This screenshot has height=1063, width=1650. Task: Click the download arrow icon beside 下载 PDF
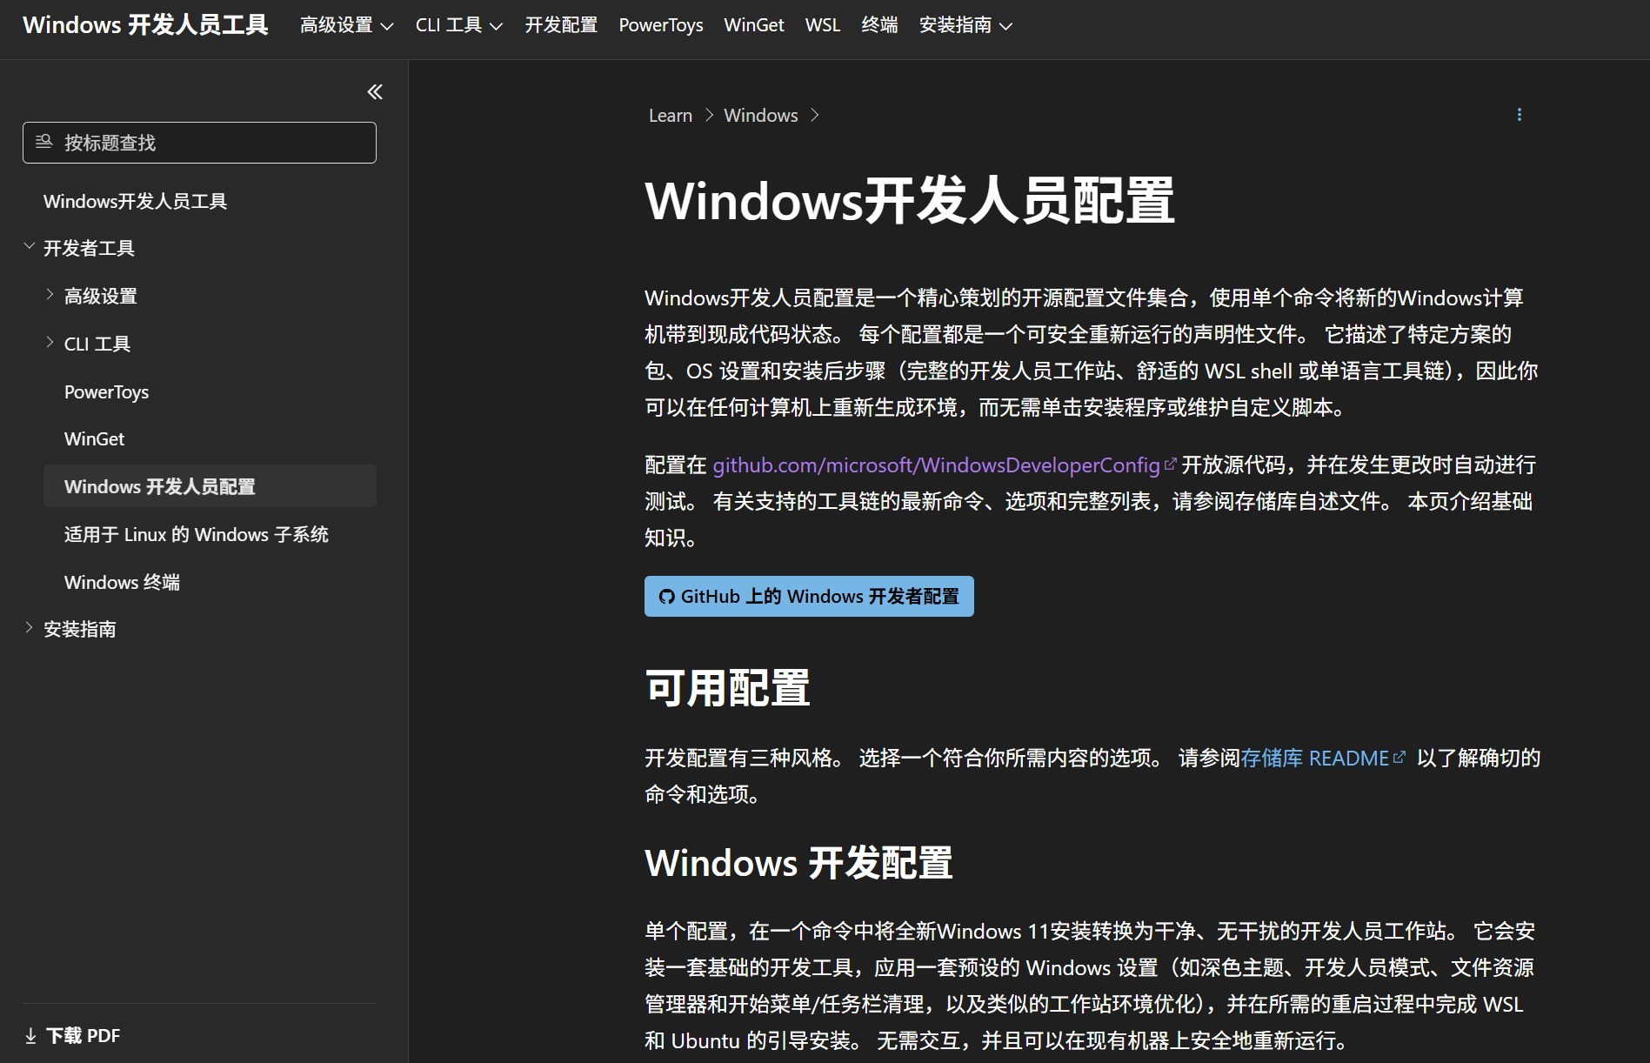tap(30, 1035)
